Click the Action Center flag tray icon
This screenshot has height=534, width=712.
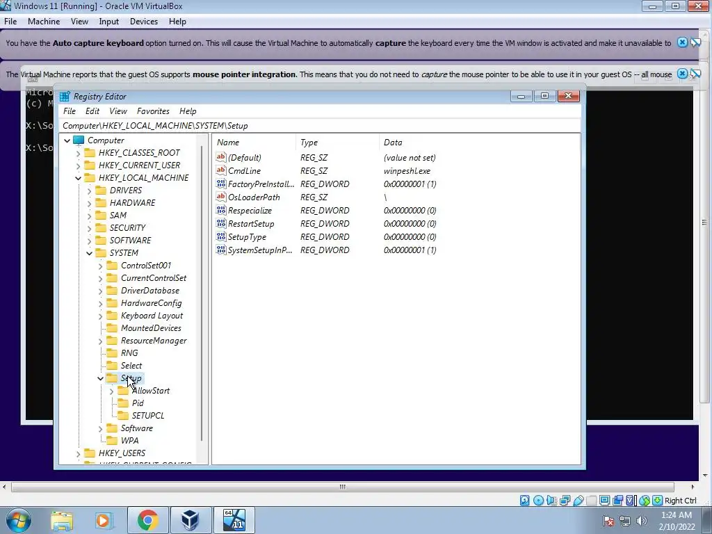(608, 521)
